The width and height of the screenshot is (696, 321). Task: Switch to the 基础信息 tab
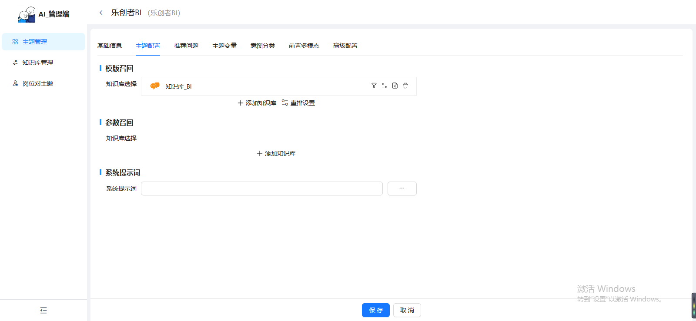click(110, 46)
